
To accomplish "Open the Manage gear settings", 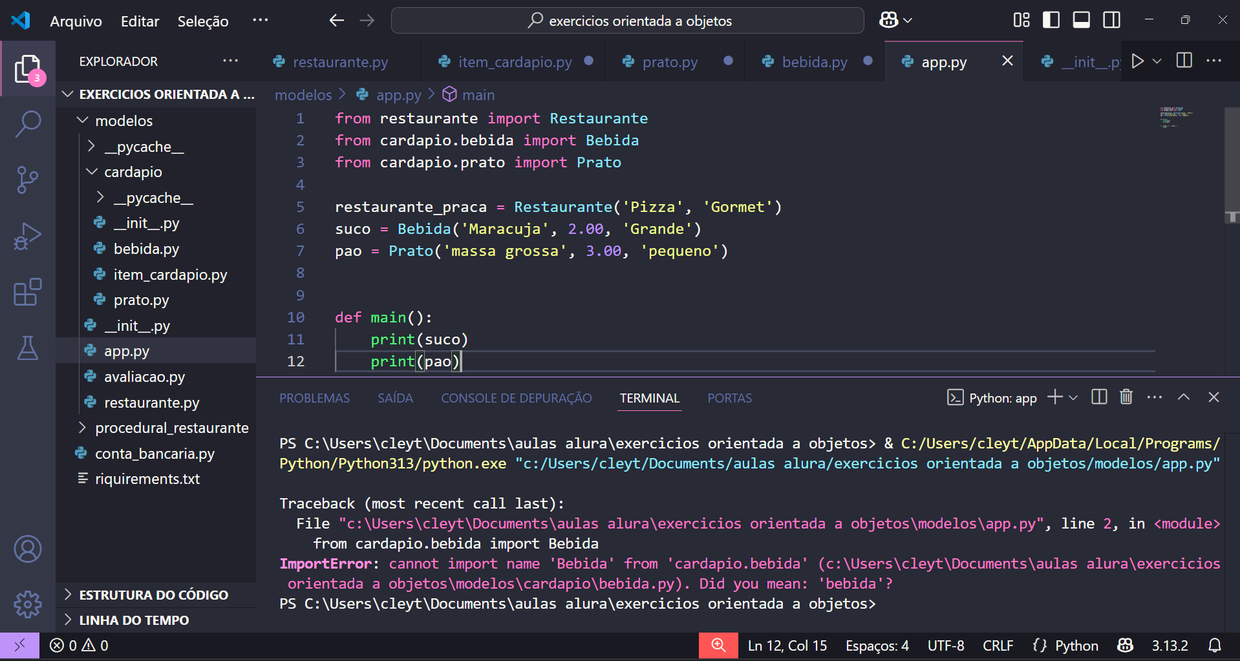I will [x=28, y=605].
